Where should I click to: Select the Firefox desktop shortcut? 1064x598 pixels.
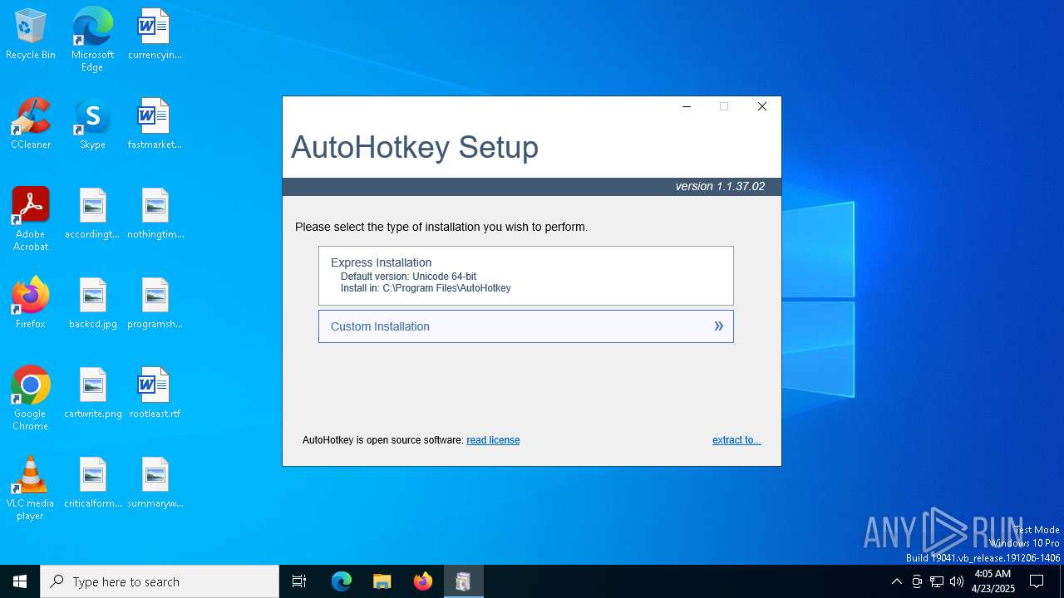point(31,304)
